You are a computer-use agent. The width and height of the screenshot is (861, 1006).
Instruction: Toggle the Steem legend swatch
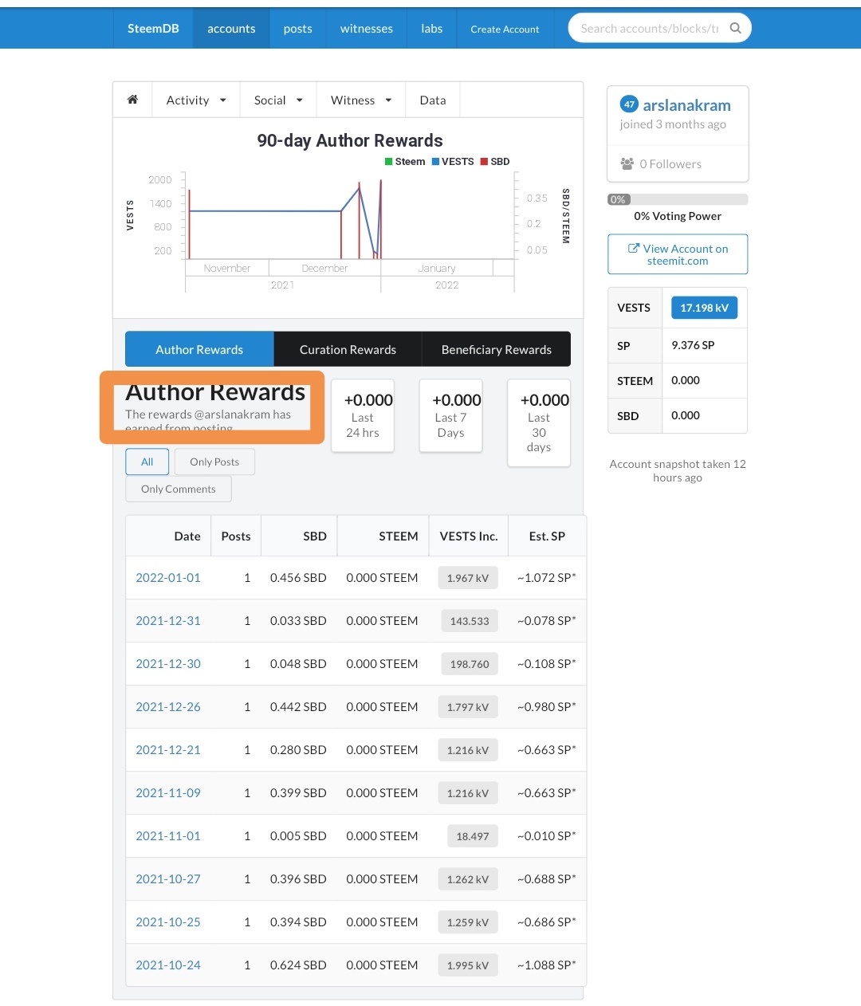coord(389,161)
